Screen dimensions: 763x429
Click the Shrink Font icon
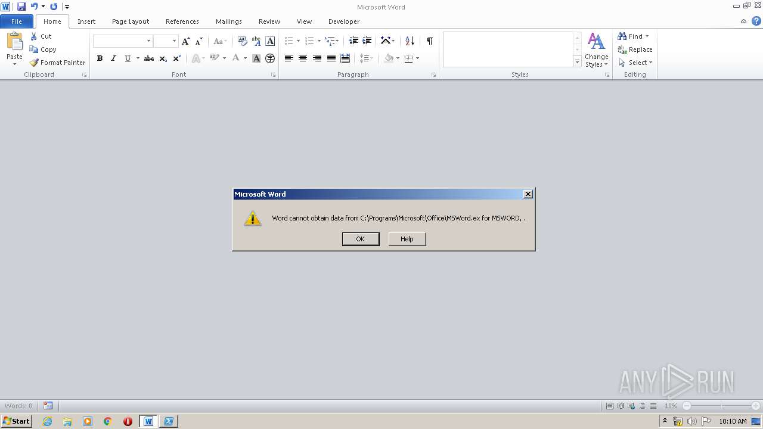(x=199, y=41)
